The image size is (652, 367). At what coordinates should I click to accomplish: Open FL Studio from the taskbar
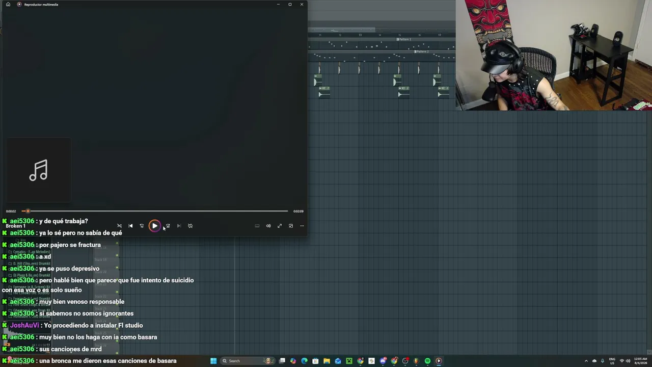pos(416,361)
